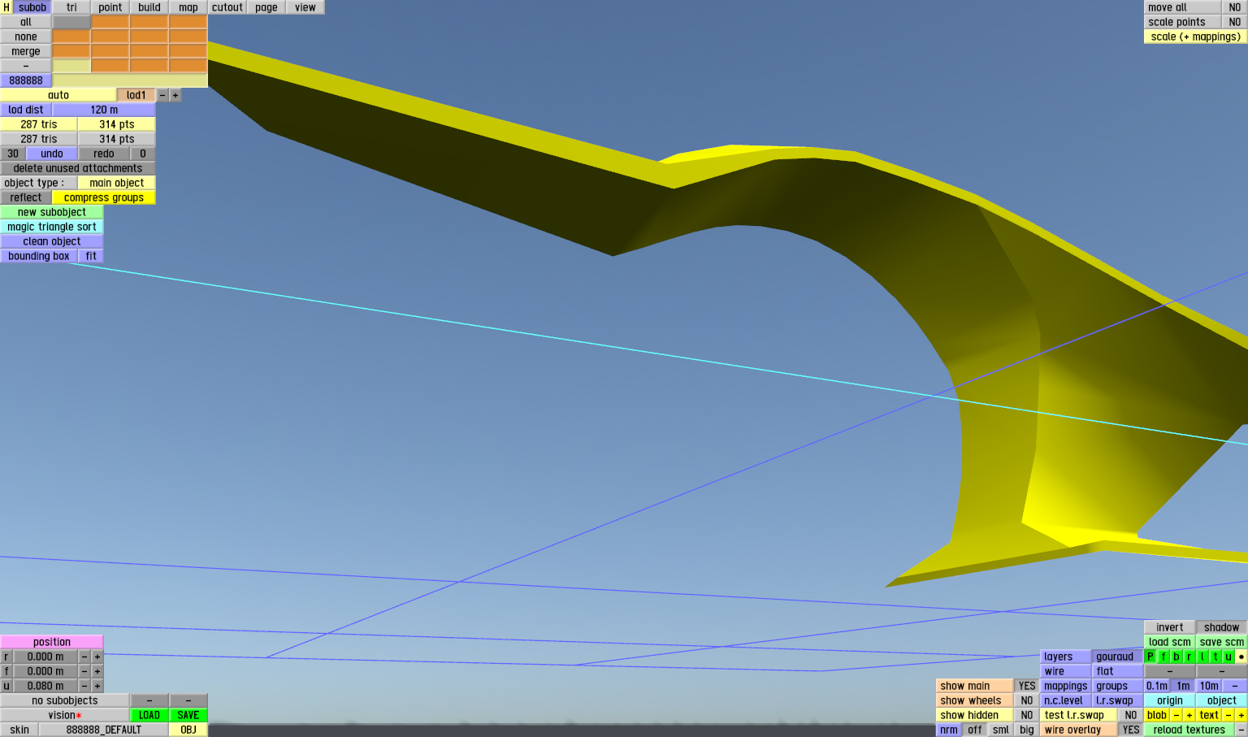Change the lod dist 120 m value
This screenshot has width=1248, height=737.
104,110
